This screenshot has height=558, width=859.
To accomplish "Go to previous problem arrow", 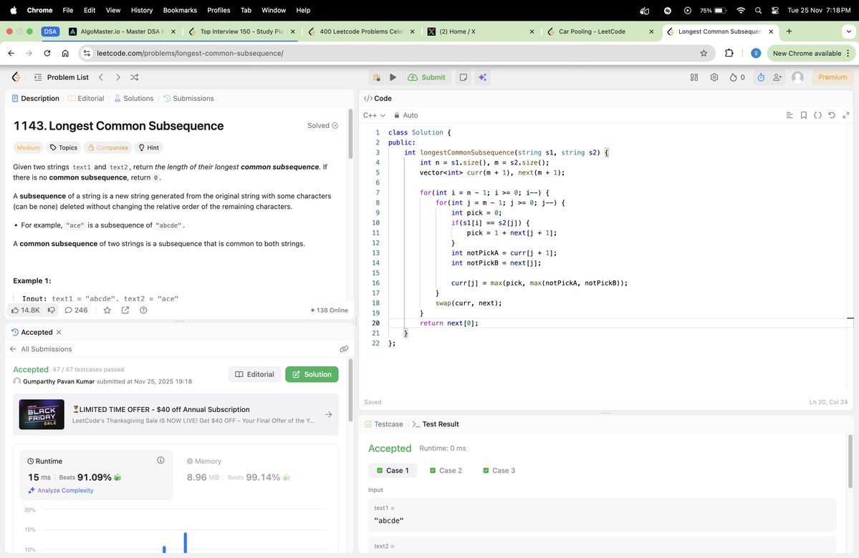I will (101, 77).
